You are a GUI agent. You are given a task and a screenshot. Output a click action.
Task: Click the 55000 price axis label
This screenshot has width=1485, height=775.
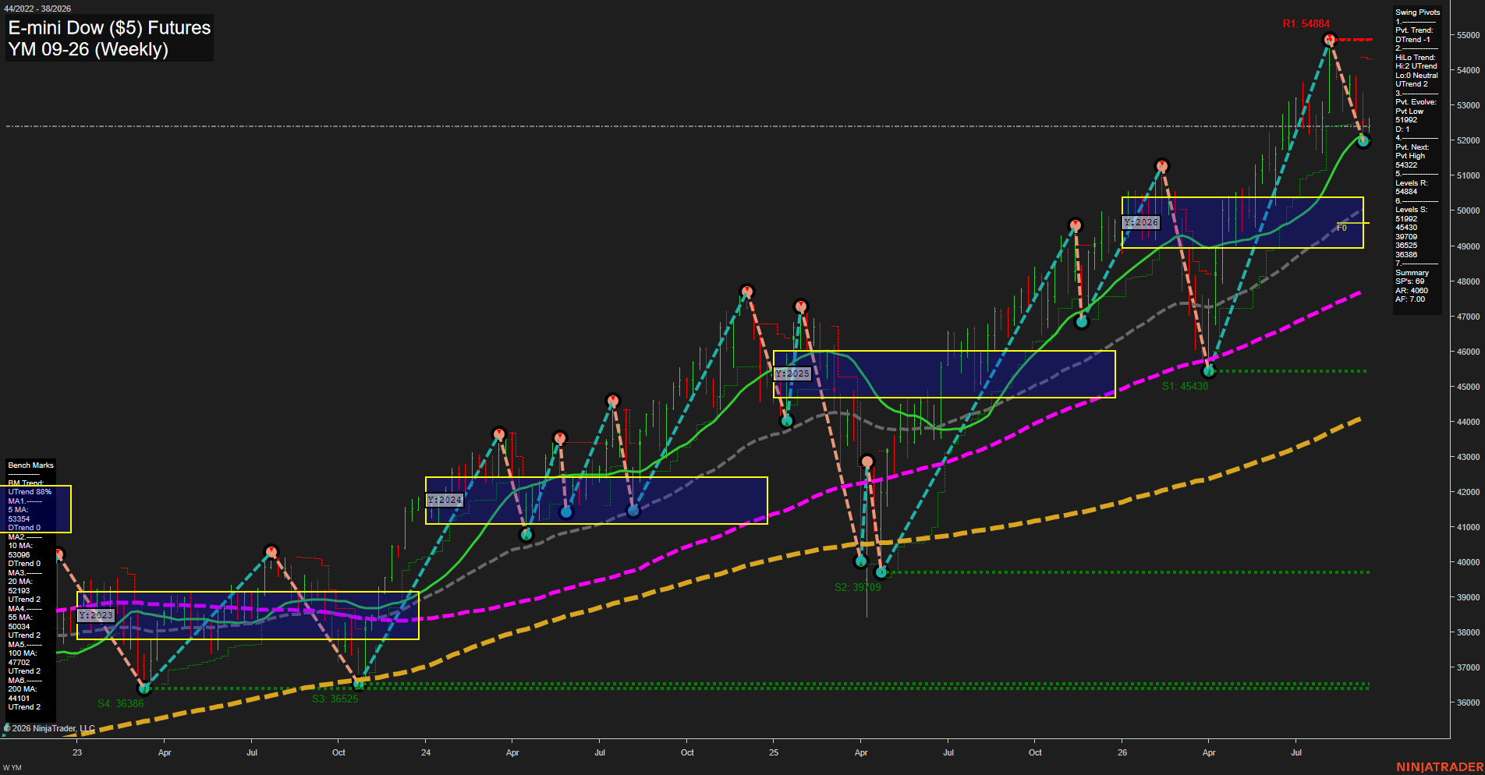click(x=1468, y=35)
